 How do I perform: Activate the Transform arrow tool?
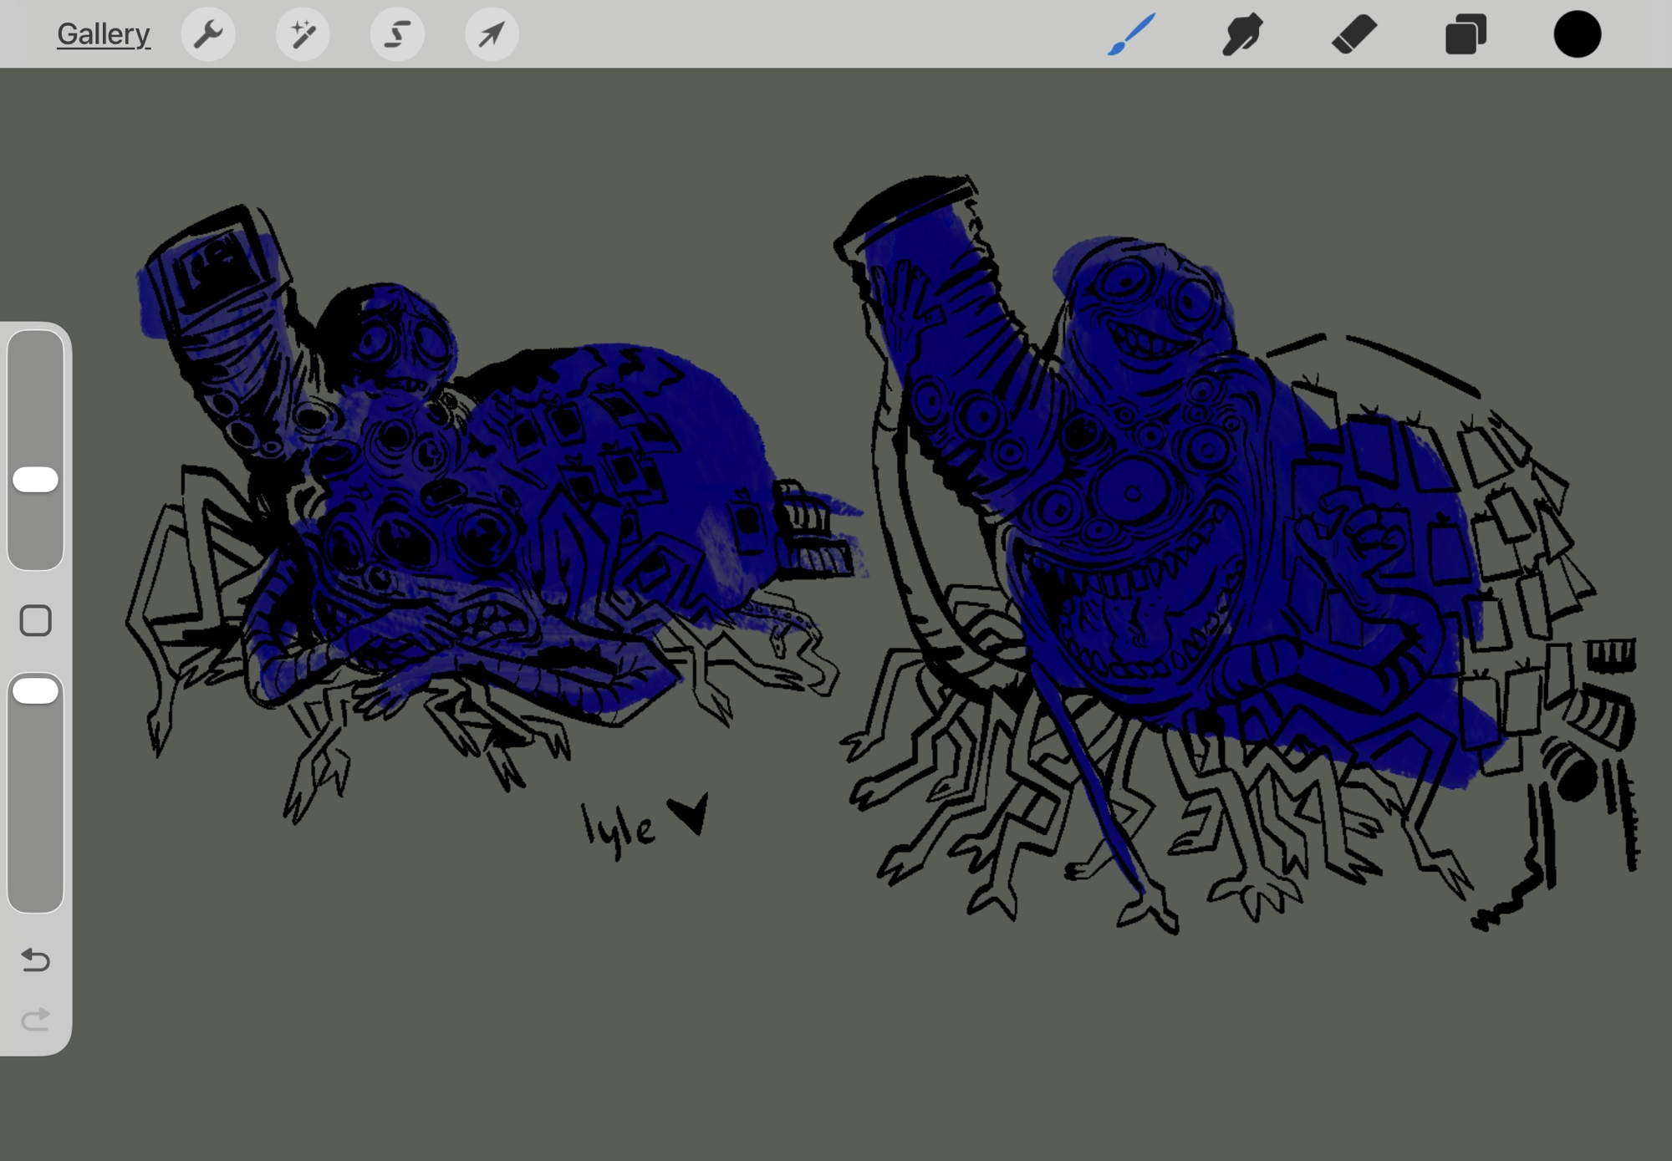click(x=492, y=34)
